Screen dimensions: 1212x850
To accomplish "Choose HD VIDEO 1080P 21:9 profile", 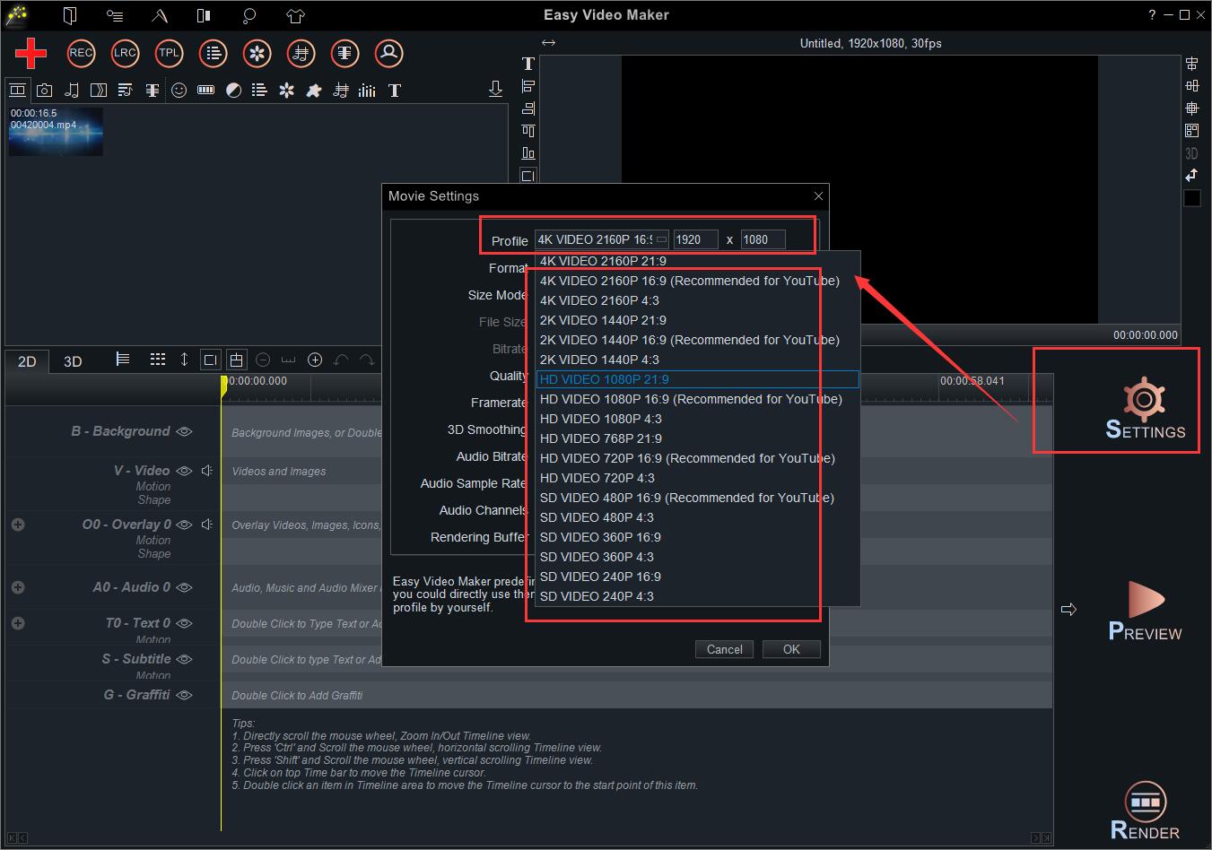I will [x=697, y=379].
